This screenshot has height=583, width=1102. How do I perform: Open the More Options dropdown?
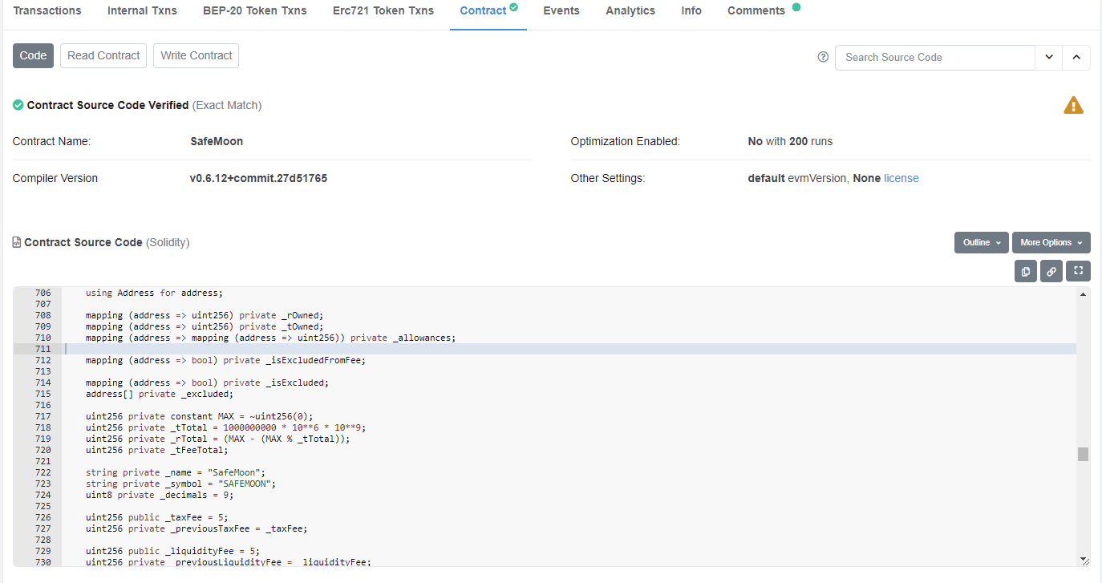tap(1051, 242)
